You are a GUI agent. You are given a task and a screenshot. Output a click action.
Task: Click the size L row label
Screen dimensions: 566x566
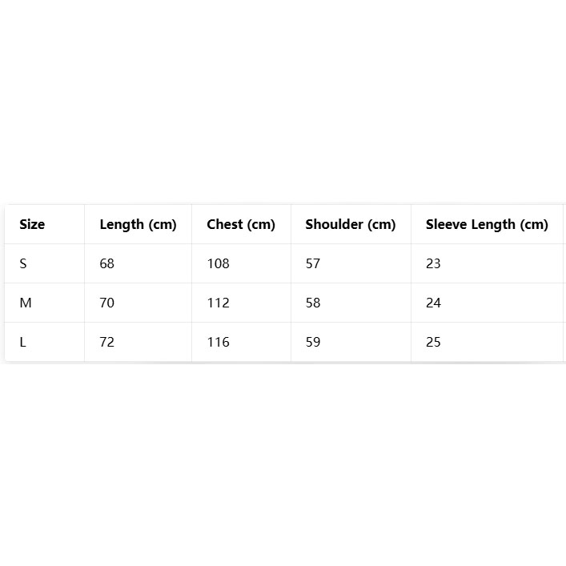pos(23,342)
